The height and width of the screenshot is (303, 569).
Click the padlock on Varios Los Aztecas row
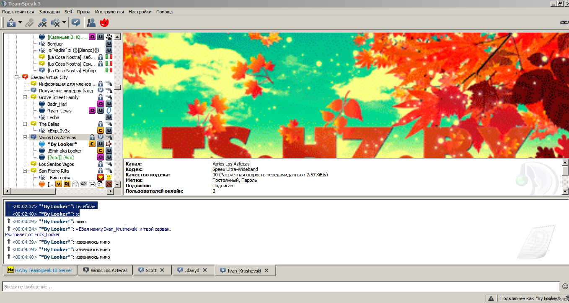92,137
